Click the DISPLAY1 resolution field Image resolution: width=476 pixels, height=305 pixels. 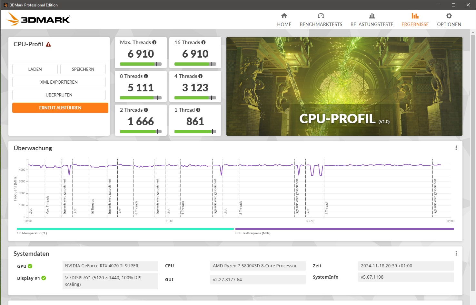(110, 281)
